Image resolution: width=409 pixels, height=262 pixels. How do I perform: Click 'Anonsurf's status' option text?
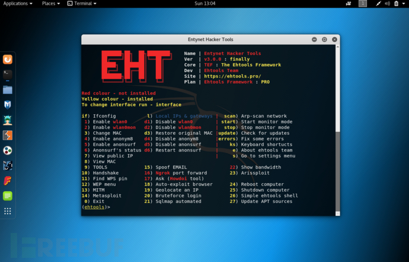(117, 150)
